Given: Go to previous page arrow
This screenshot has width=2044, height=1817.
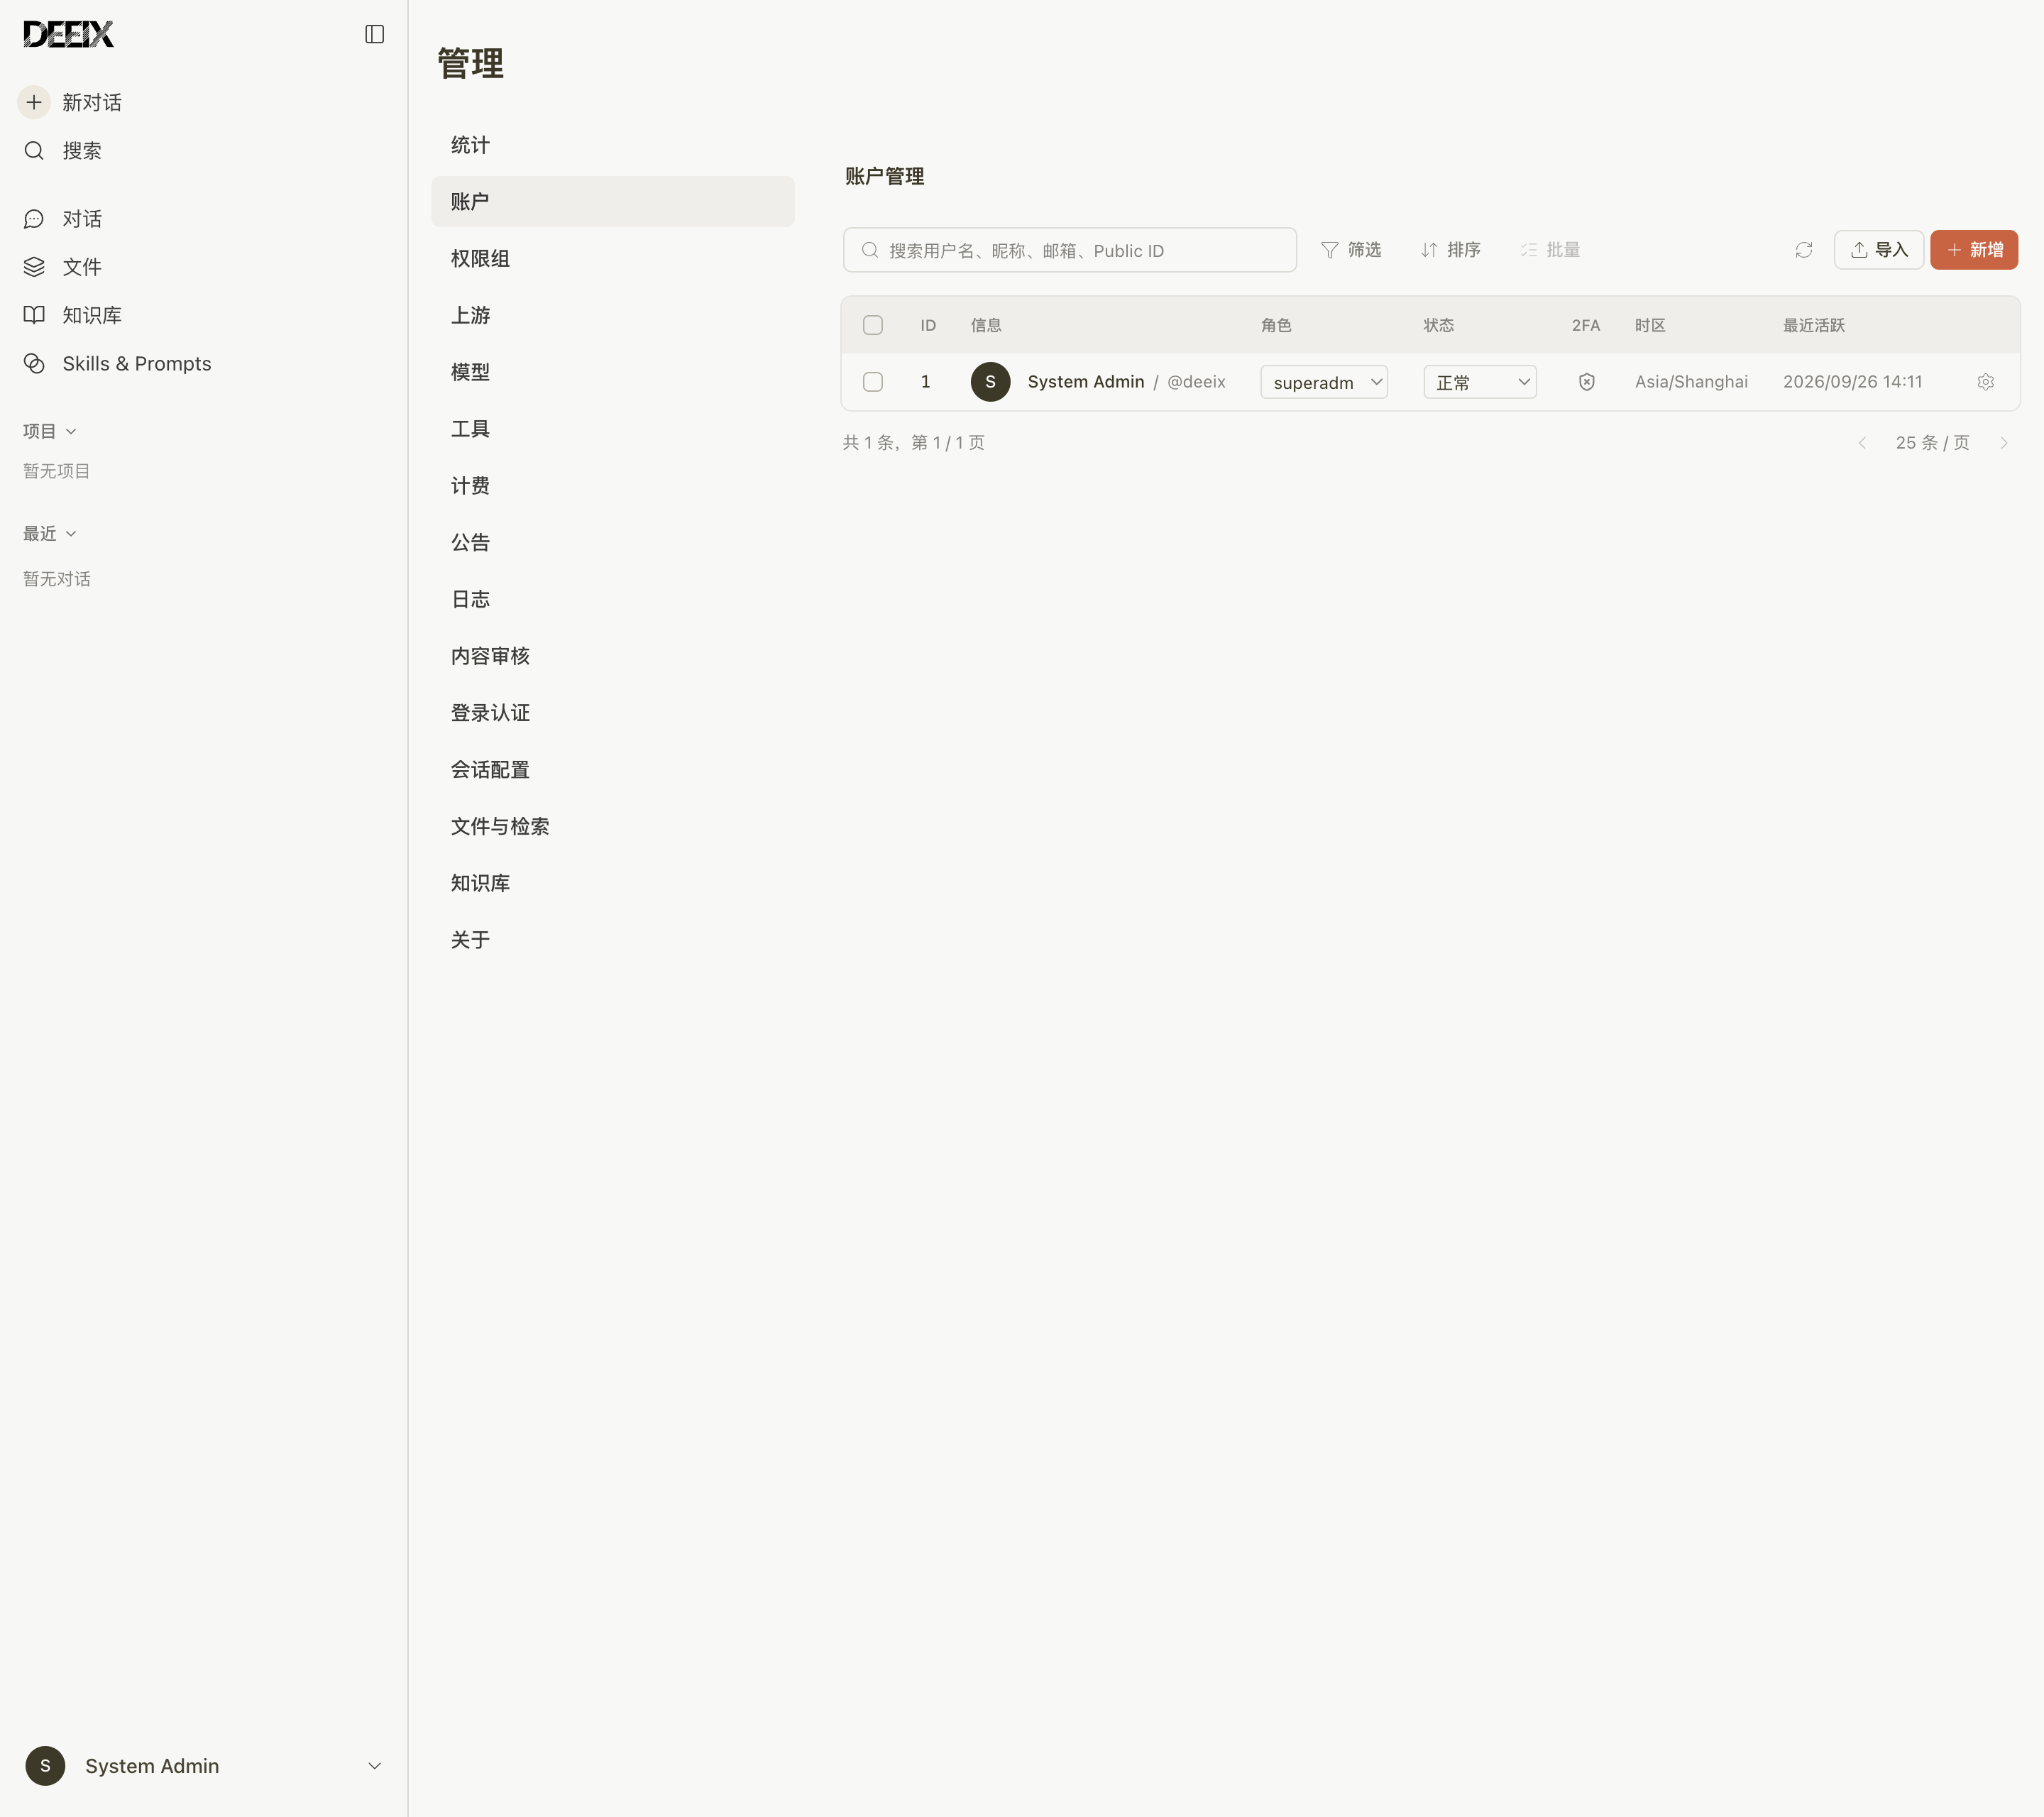Looking at the screenshot, I should tap(1862, 443).
